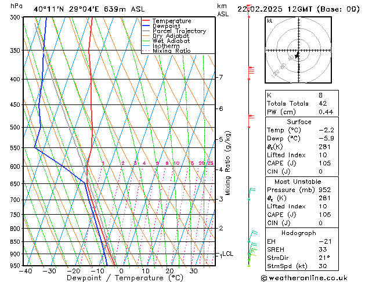Viewport: 365px width, 282px height.
Task: Click the mixing ratio '25' label at 600 hPa
Action: 211,163
